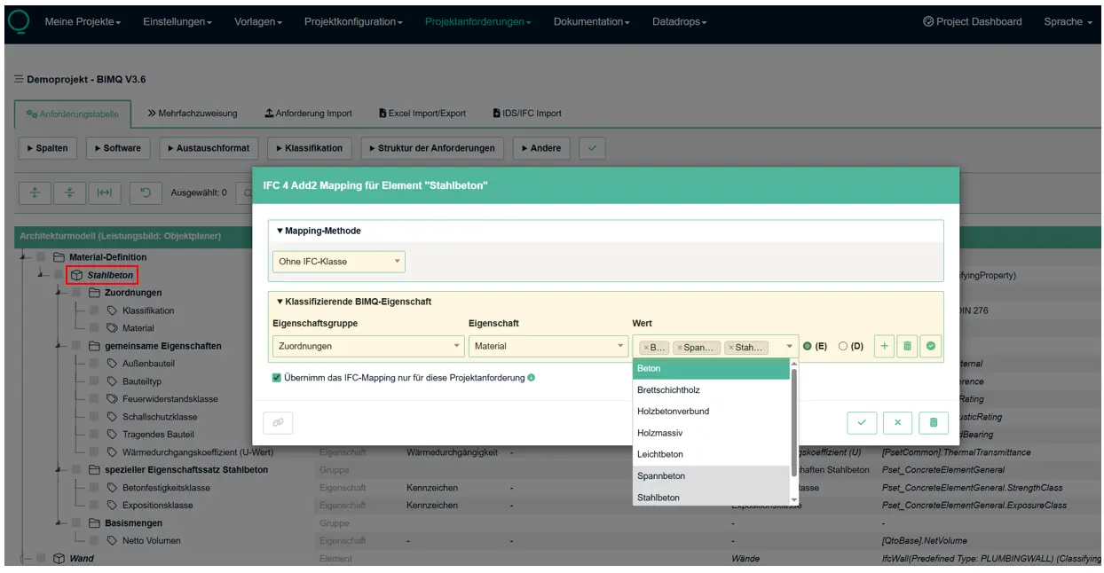Screen dimensions: 1104x573
Task: Click the chain link icon in the dialog footer
Action: pos(278,423)
